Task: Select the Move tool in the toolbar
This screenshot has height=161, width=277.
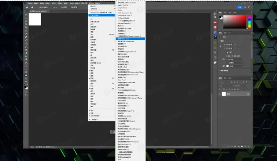Action: tap(26, 15)
